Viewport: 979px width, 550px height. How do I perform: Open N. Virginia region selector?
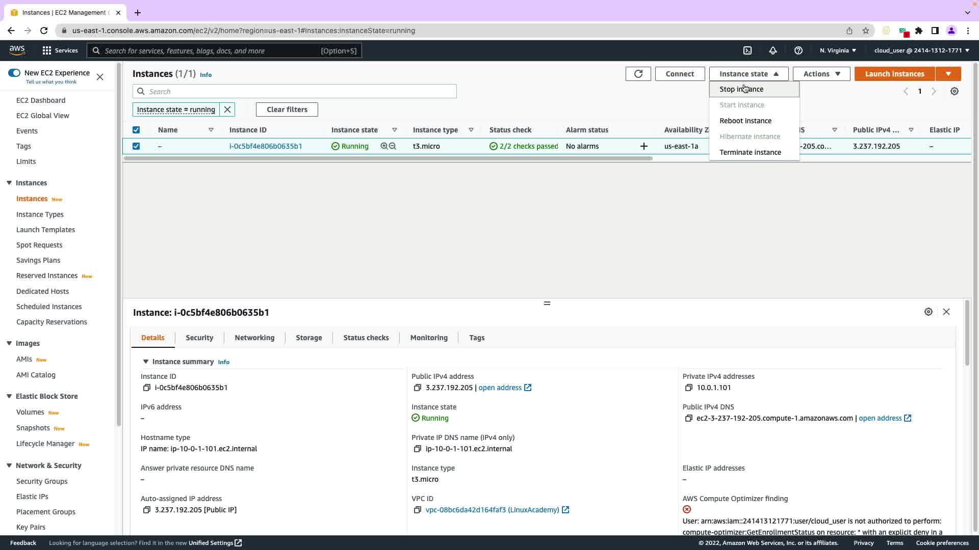[838, 50]
